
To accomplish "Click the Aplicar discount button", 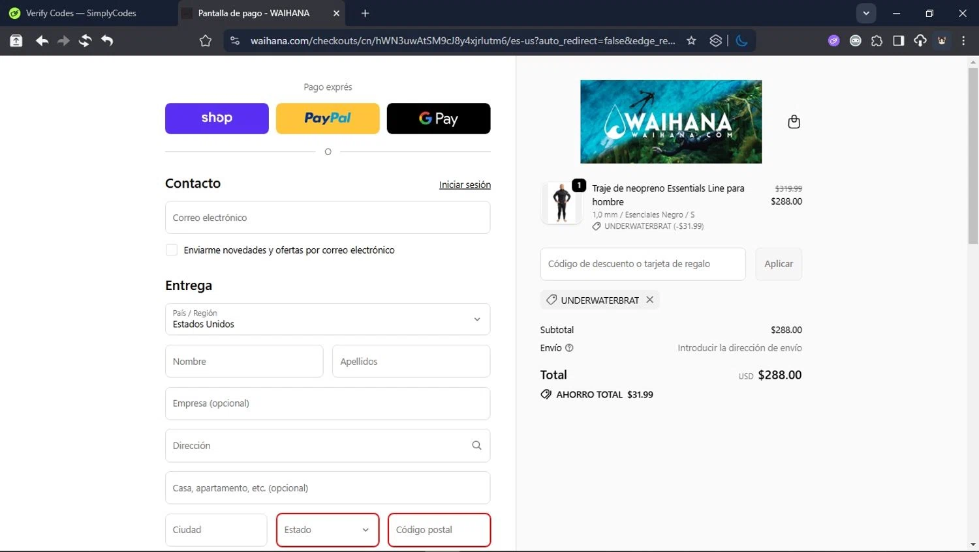I will [779, 264].
